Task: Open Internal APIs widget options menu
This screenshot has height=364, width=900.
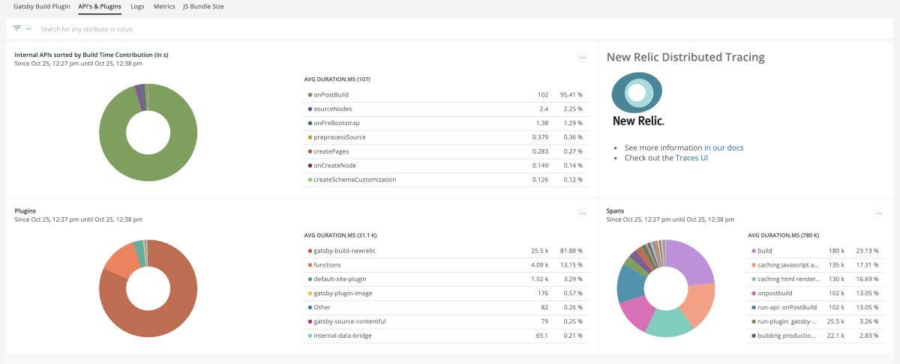Action: coord(582,57)
